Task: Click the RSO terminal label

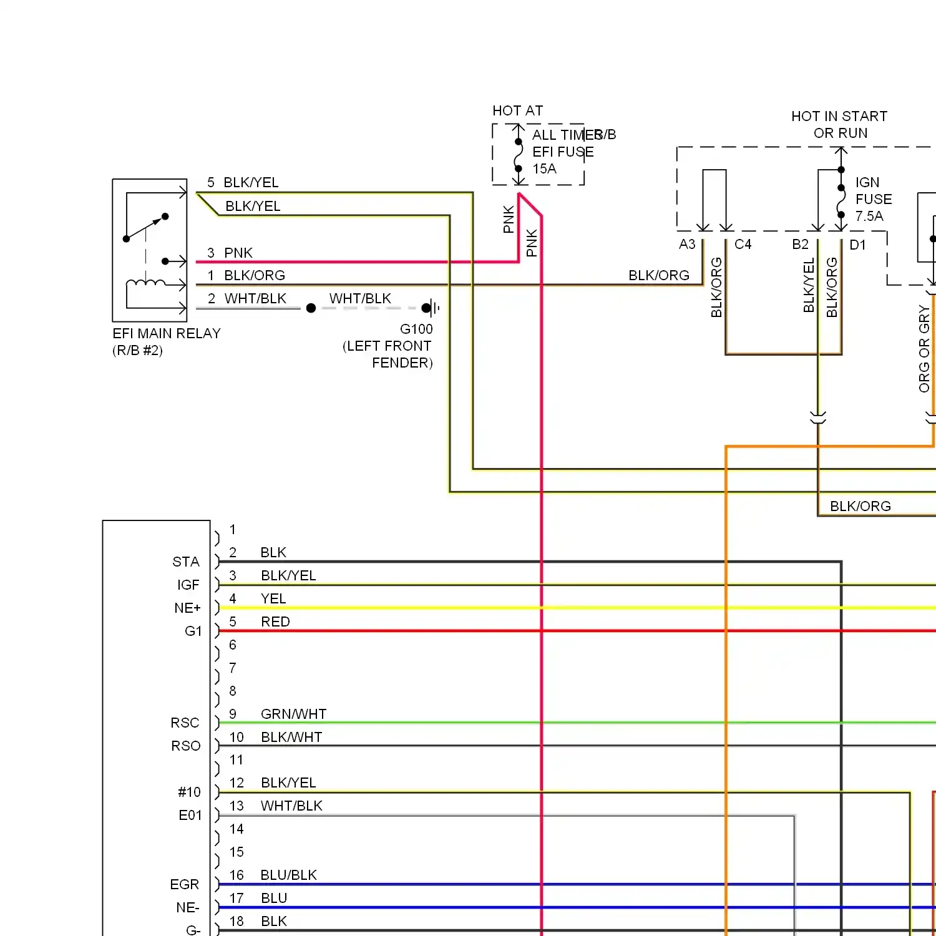Action: [x=186, y=746]
